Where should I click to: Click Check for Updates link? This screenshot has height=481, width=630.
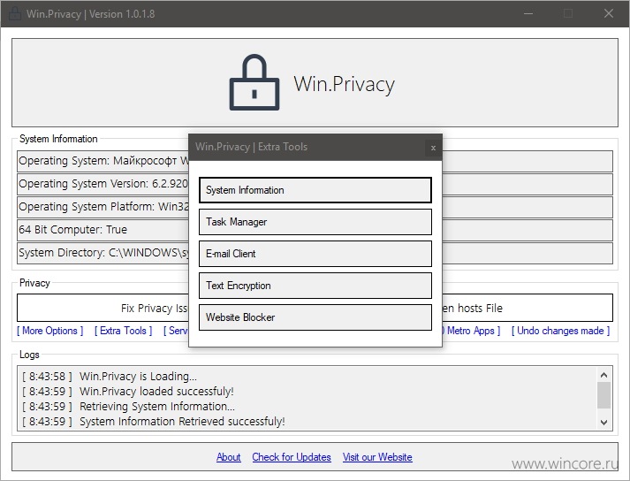tap(292, 457)
